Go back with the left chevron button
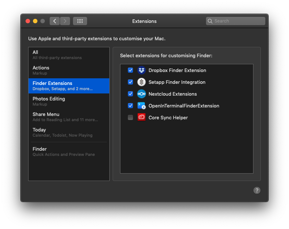The height and width of the screenshot is (229, 289). [x=54, y=21]
